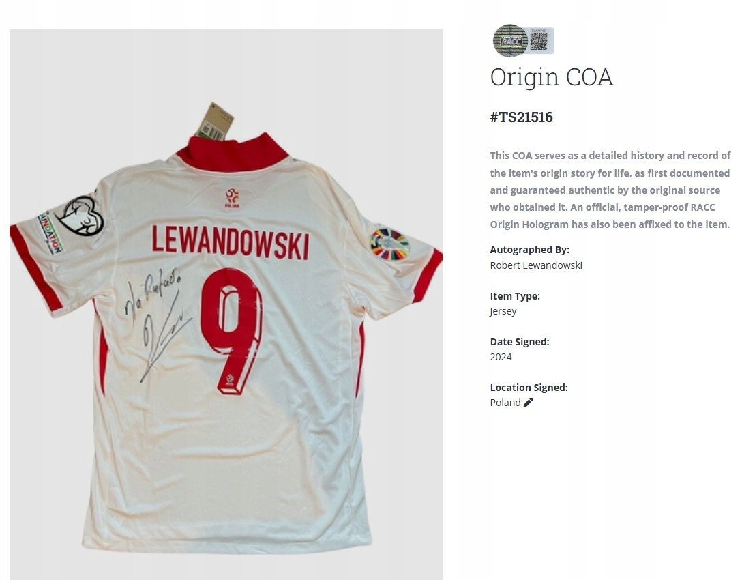Click the large red number 9
Screen dimensions: 742x580
pos(231,331)
